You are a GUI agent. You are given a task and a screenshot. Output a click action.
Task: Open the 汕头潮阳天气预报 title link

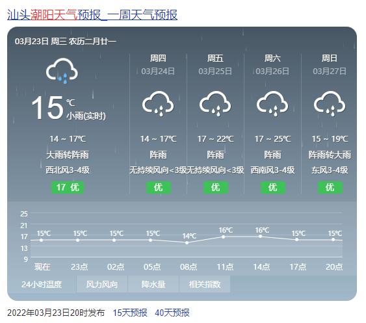tap(92, 15)
